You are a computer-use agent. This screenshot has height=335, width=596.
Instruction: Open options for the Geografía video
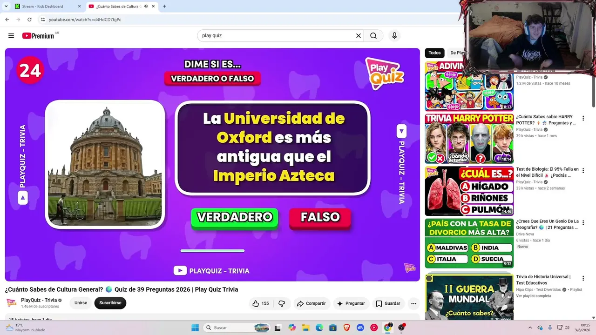583,223
